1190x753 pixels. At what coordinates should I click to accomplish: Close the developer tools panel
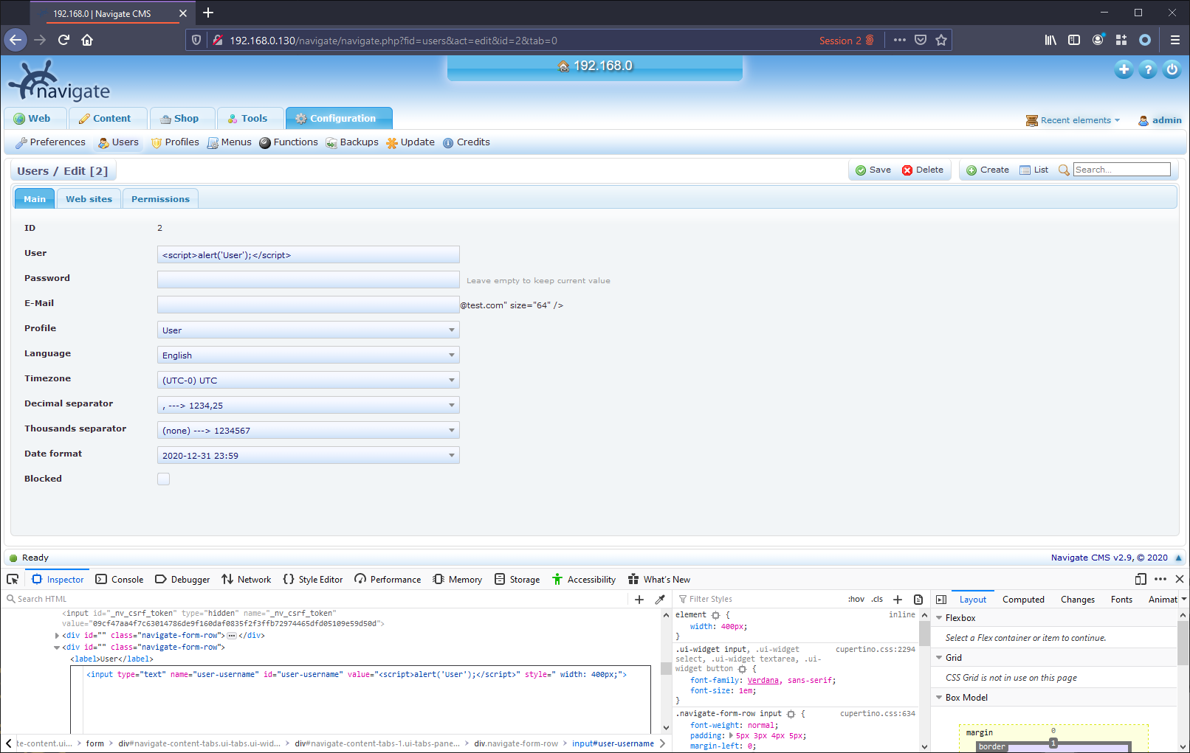(x=1180, y=579)
